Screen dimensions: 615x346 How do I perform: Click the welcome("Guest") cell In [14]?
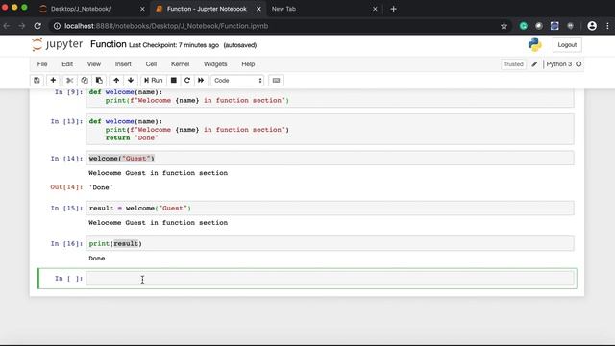click(330, 158)
